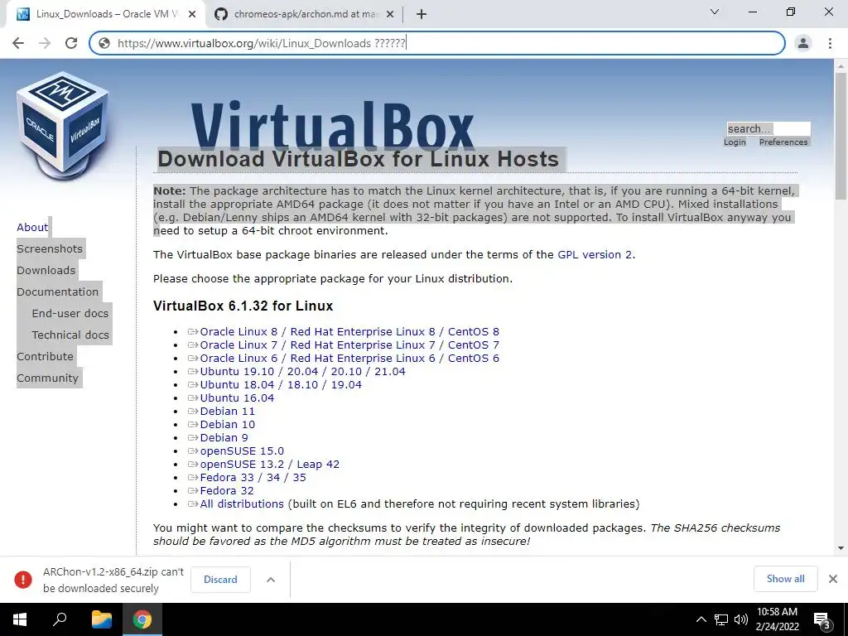This screenshot has height=636, width=848.
Task: Open the GPL version 2 link
Action: click(595, 255)
